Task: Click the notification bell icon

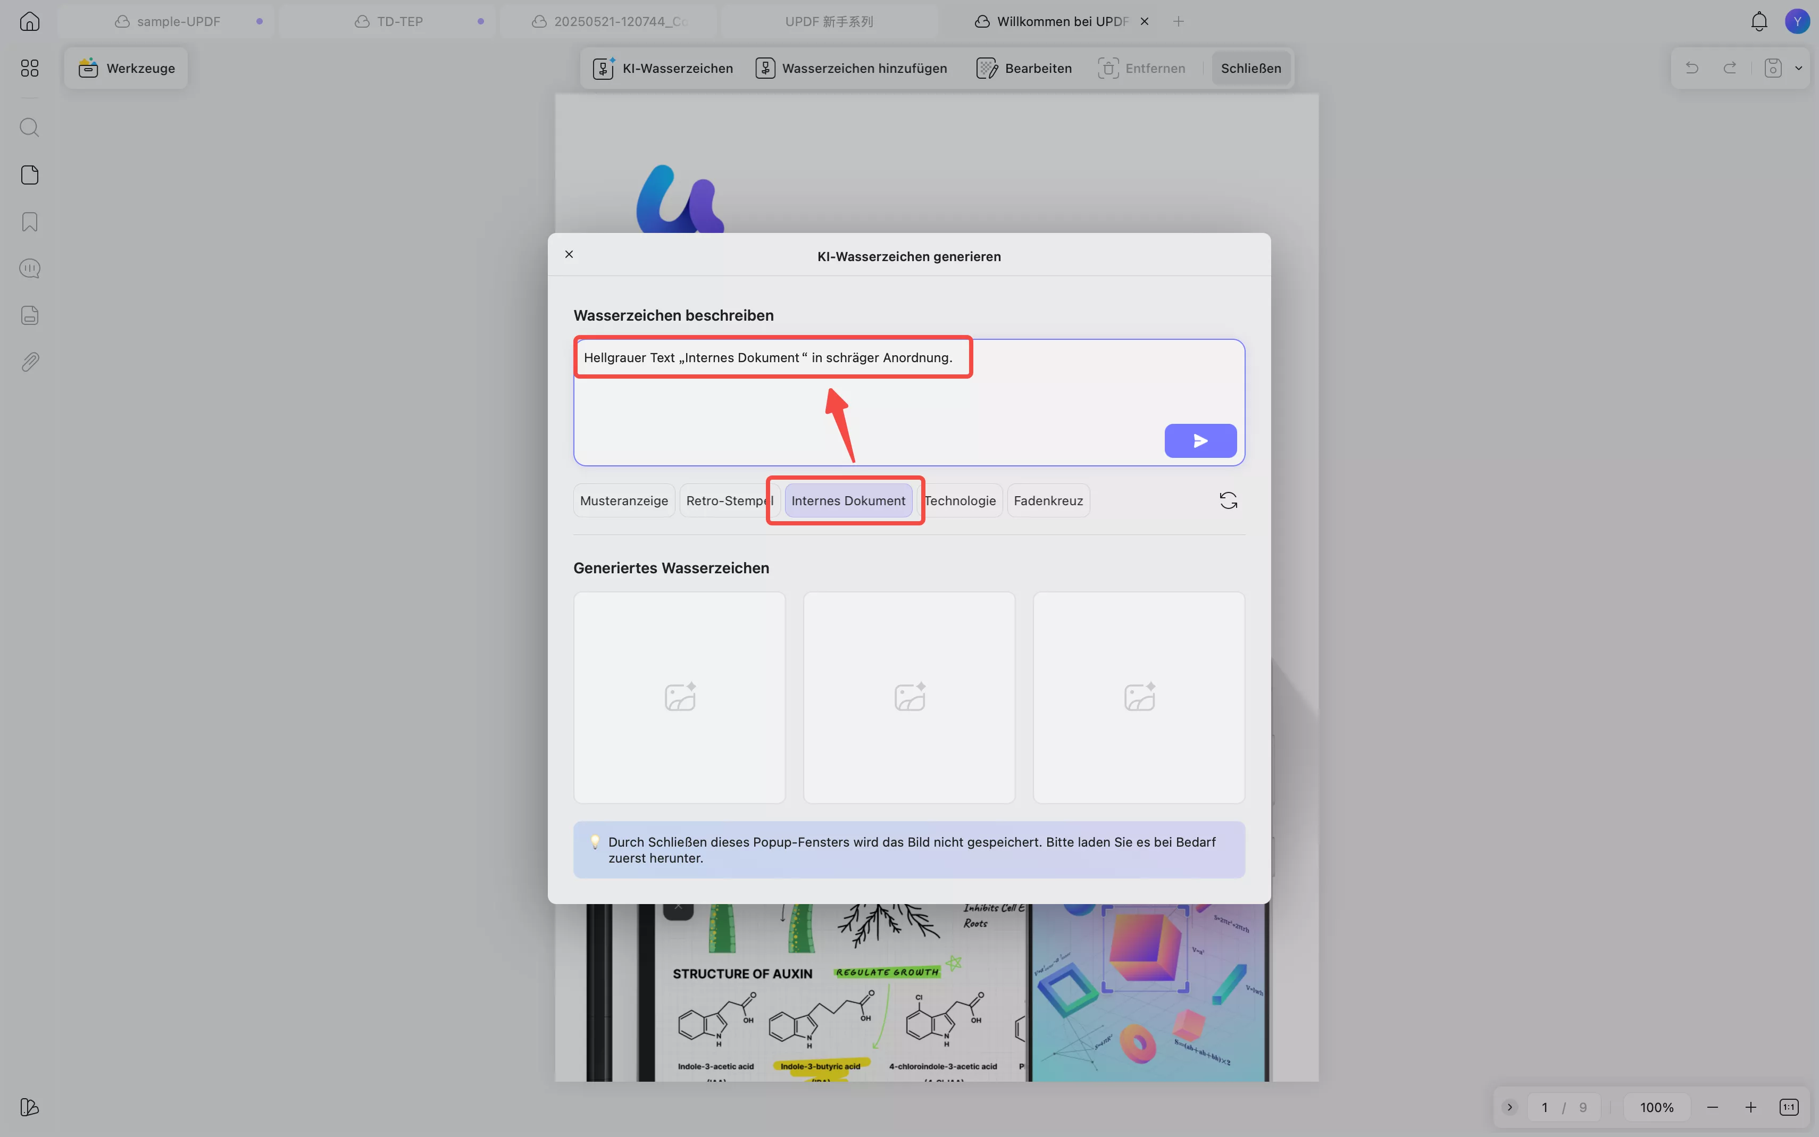Action: click(x=1759, y=21)
